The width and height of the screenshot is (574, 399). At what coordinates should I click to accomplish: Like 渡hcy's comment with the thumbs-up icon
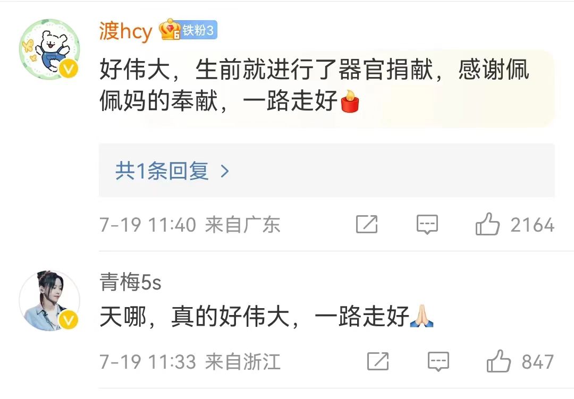tap(487, 224)
